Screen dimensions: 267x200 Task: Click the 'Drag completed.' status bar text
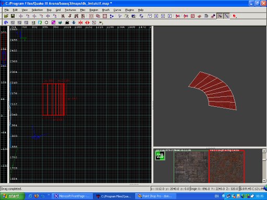pyautogui.click(x=11, y=189)
